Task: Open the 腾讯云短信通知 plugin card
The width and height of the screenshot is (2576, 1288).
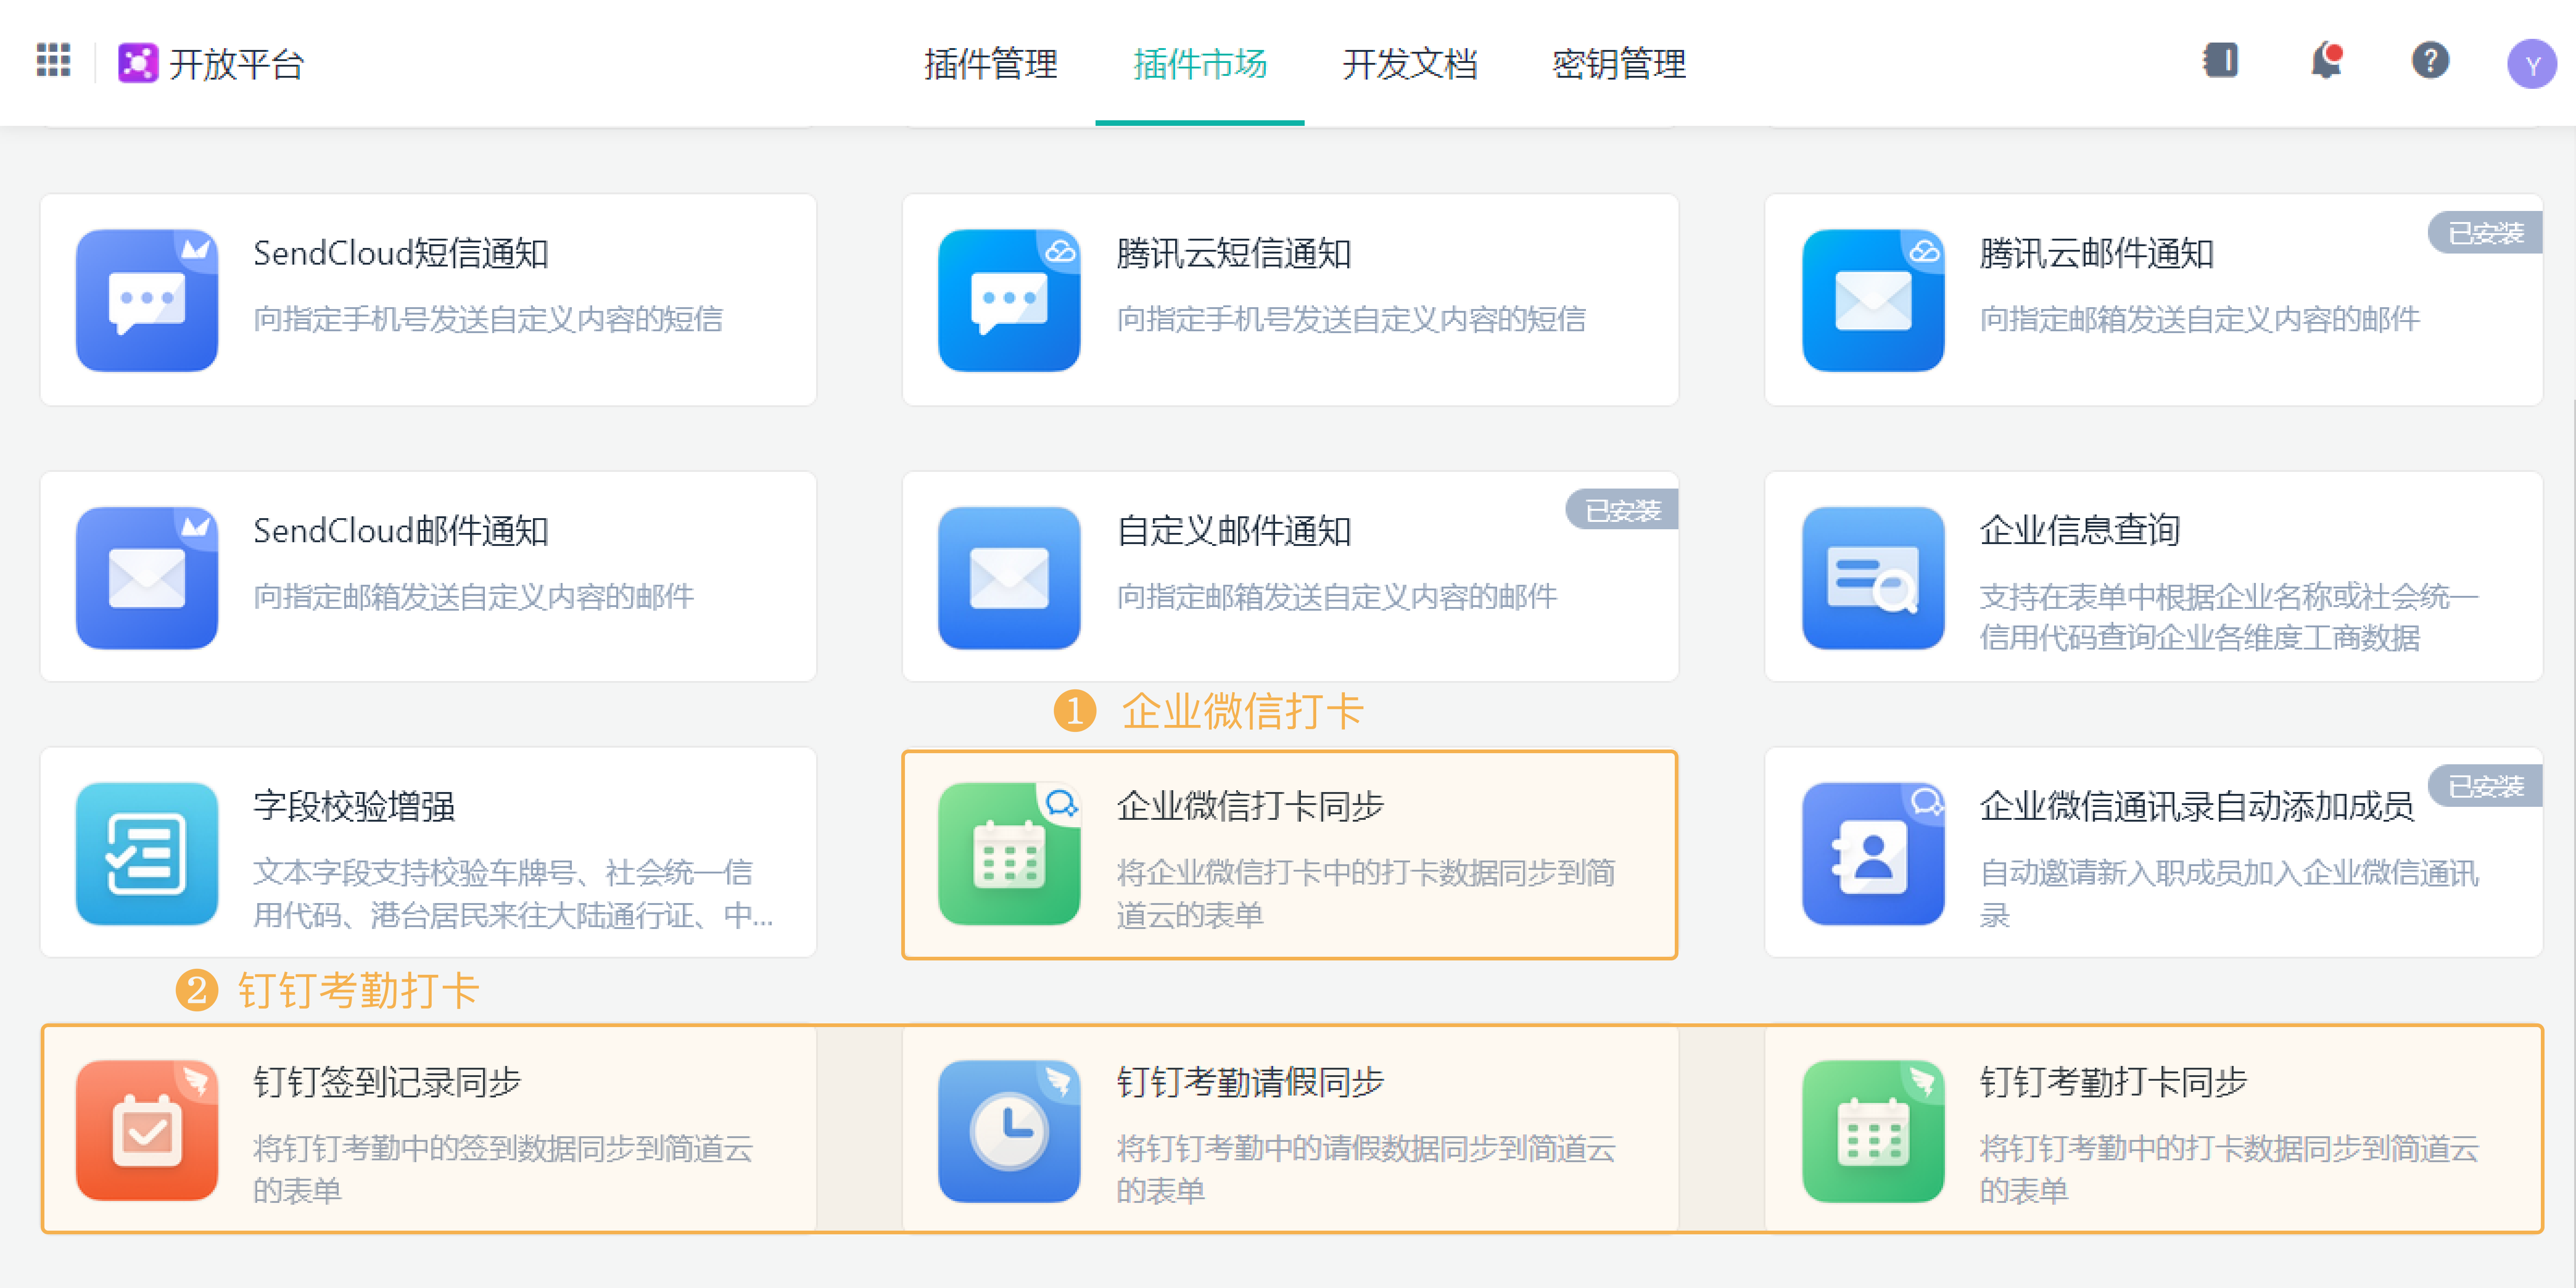Action: (x=1289, y=300)
